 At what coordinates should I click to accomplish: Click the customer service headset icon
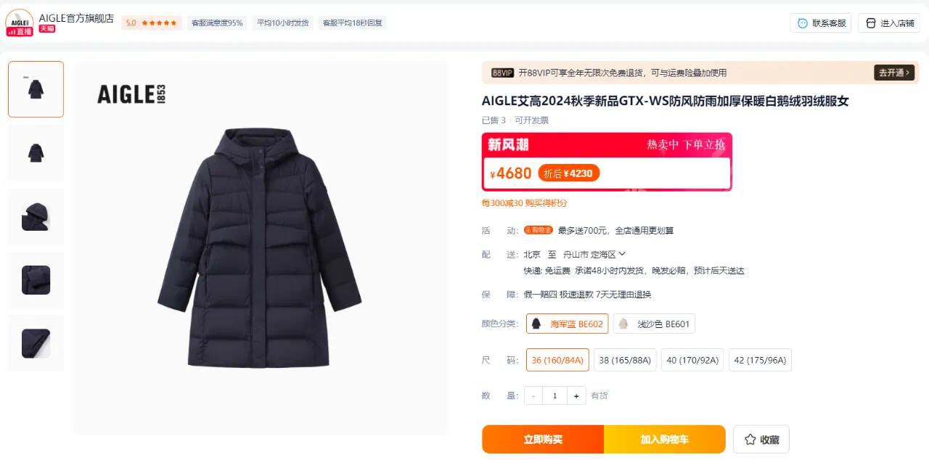point(802,23)
